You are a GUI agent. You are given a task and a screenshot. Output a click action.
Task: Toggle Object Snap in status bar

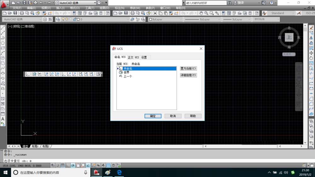[78, 165]
